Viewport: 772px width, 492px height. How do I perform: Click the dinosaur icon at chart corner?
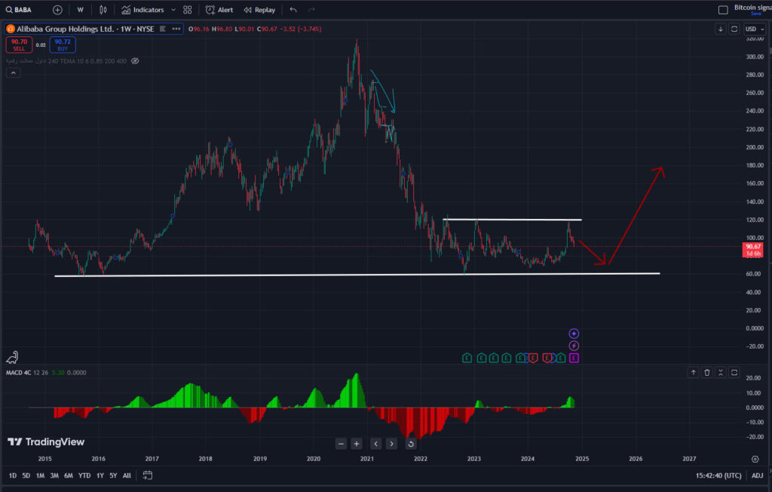[12, 357]
